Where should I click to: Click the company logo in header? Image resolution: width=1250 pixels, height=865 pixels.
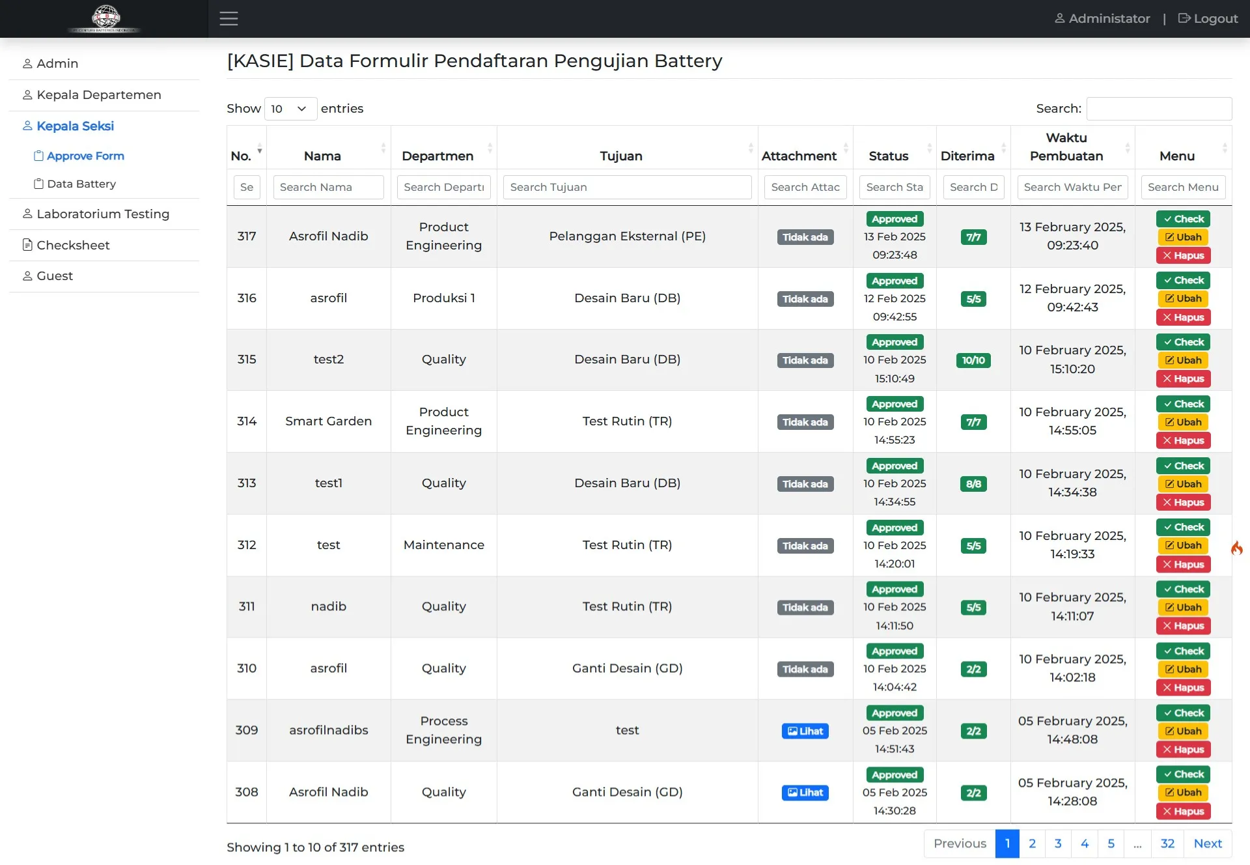click(x=105, y=18)
